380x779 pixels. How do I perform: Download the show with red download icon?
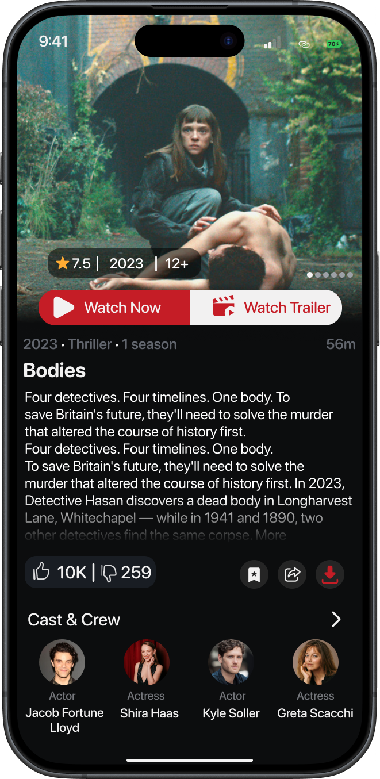pyautogui.click(x=330, y=574)
